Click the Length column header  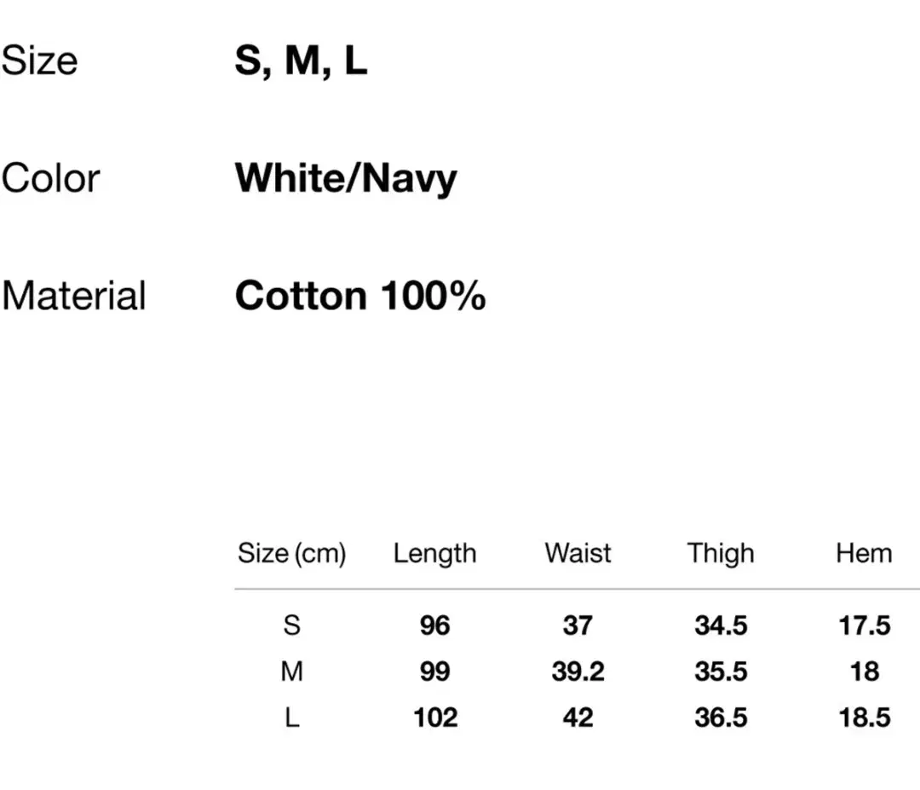[434, 553]
